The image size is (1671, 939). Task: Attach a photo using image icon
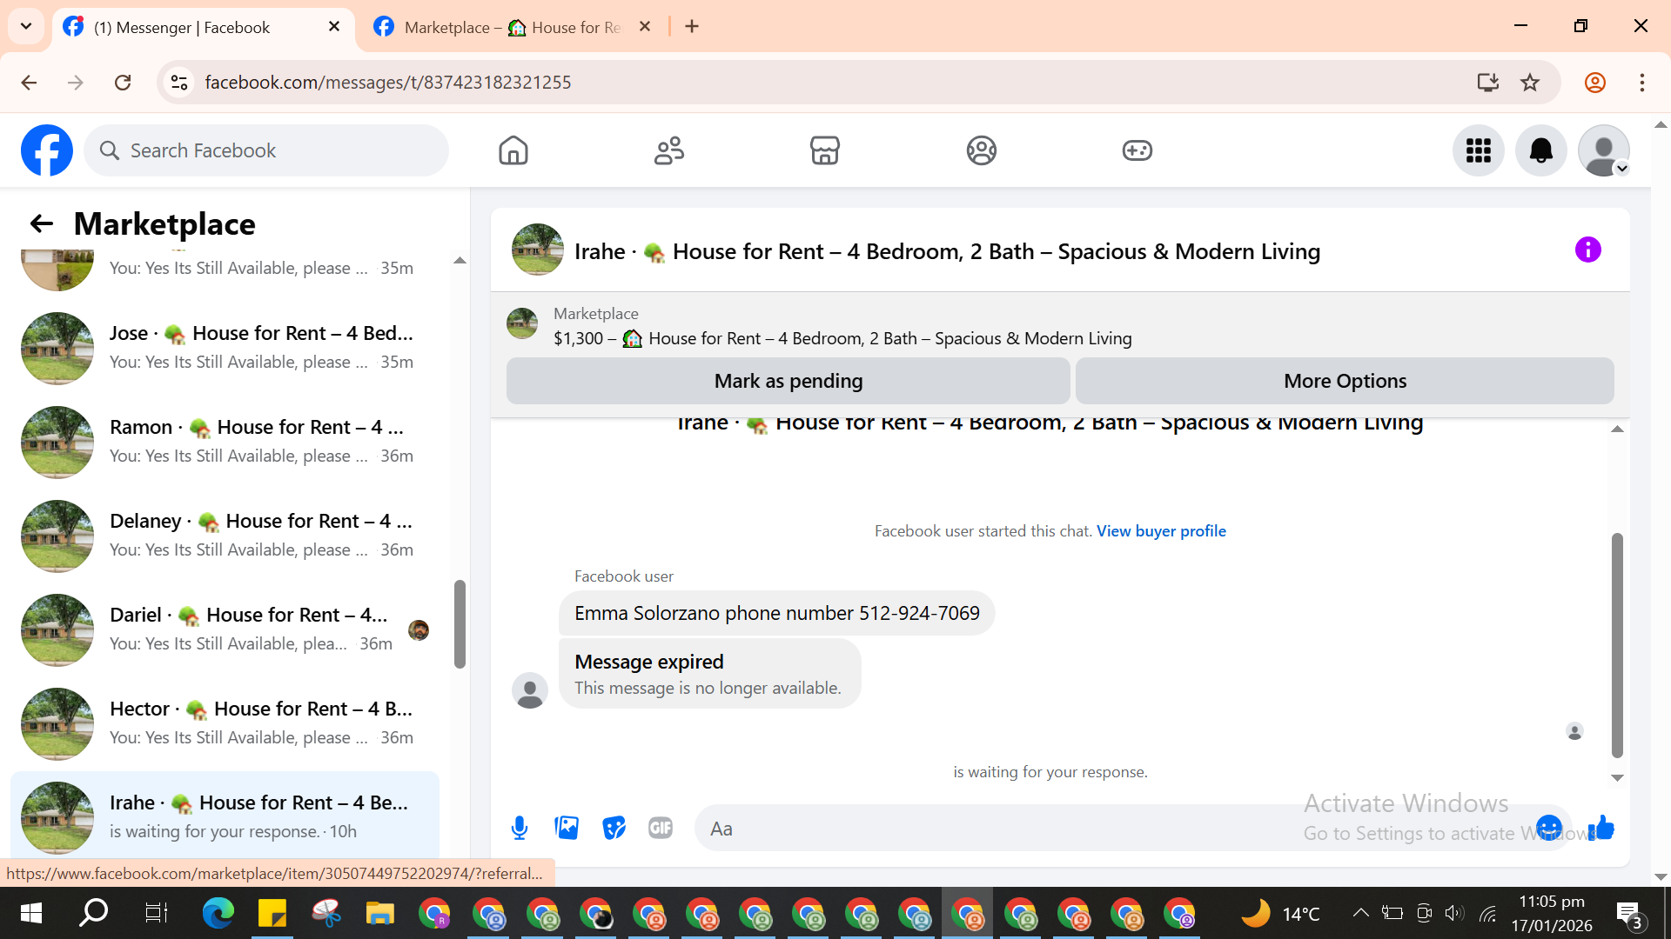pos(567,828)
